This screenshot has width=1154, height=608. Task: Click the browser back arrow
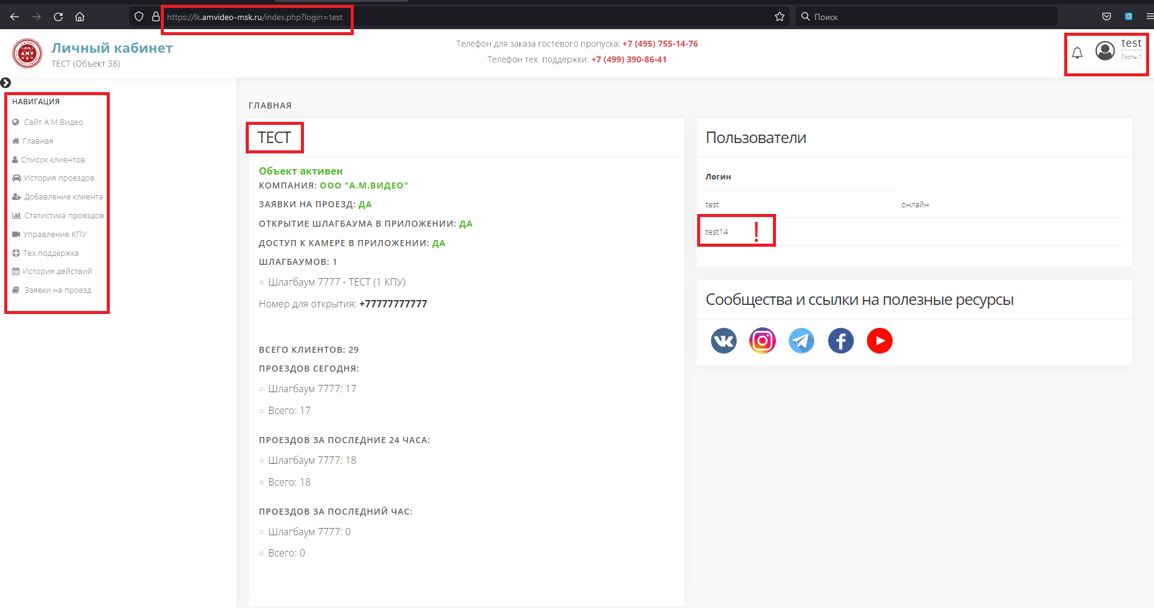(15, 17)
